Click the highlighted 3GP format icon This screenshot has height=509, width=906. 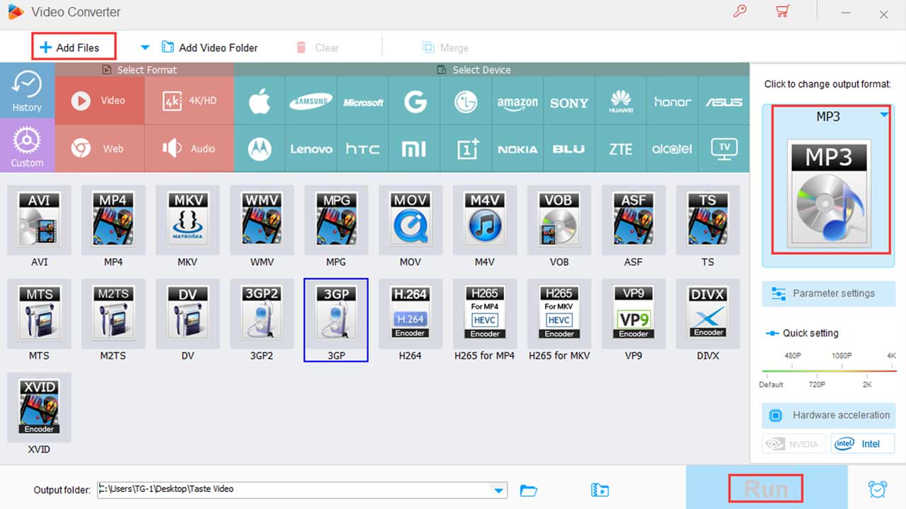click(x=336, y=320)
